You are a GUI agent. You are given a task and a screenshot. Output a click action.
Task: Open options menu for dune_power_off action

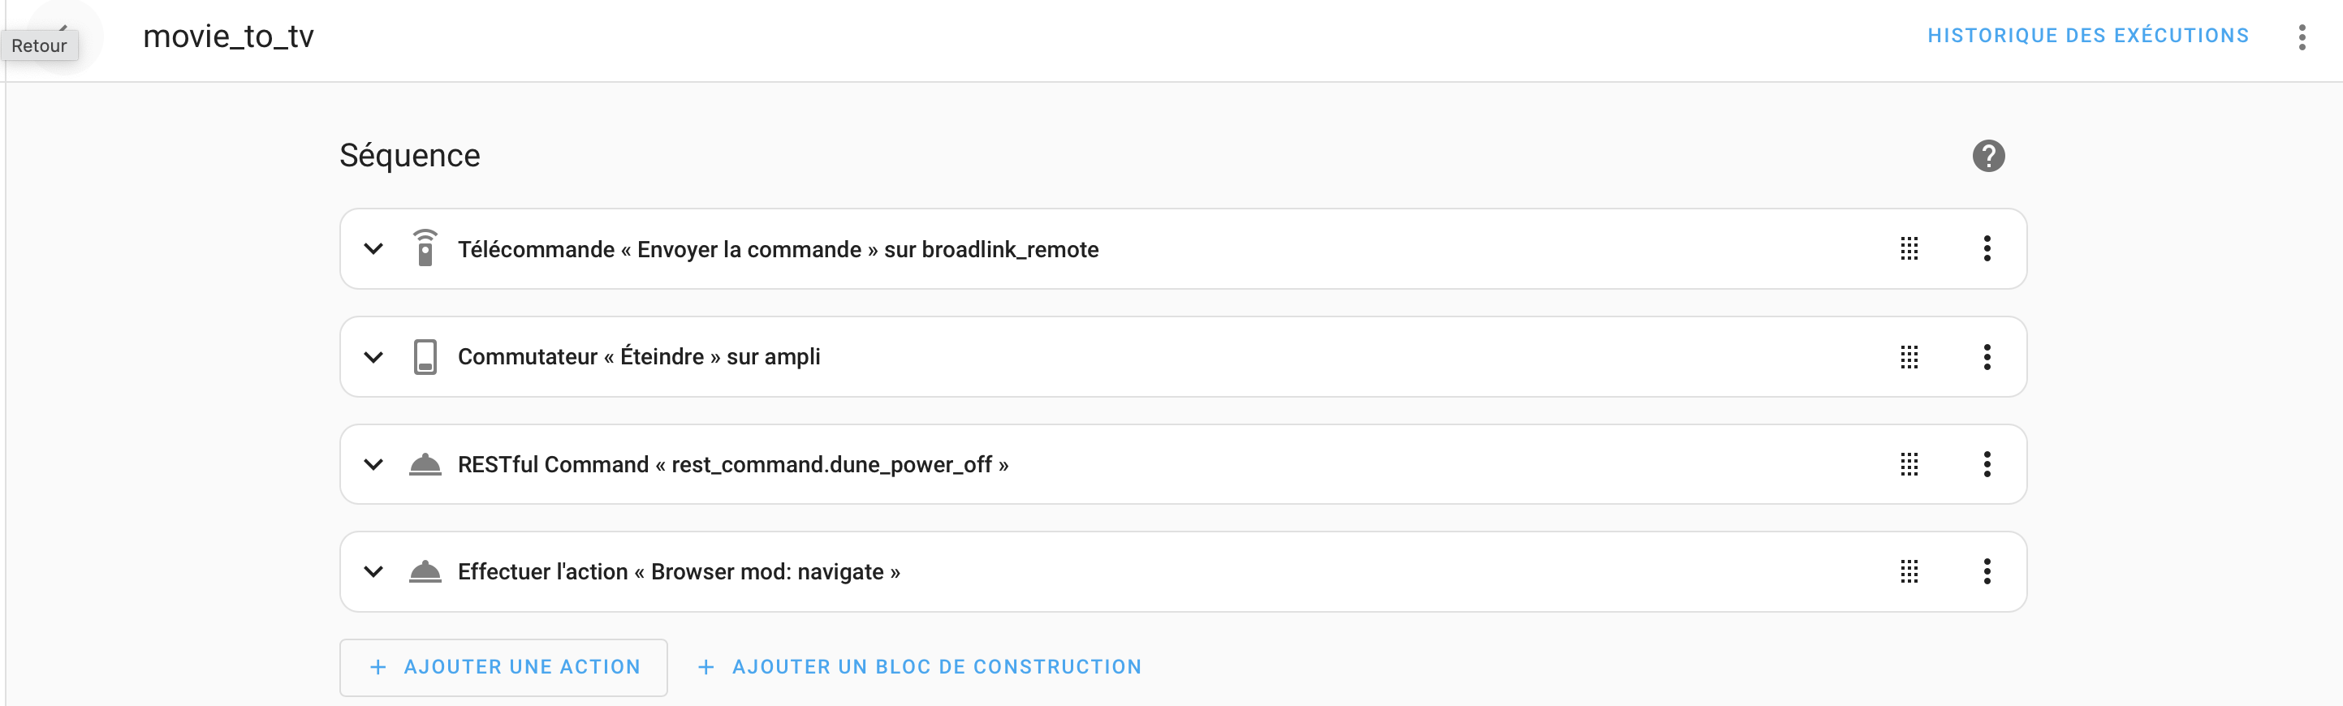pos(1987,464)
